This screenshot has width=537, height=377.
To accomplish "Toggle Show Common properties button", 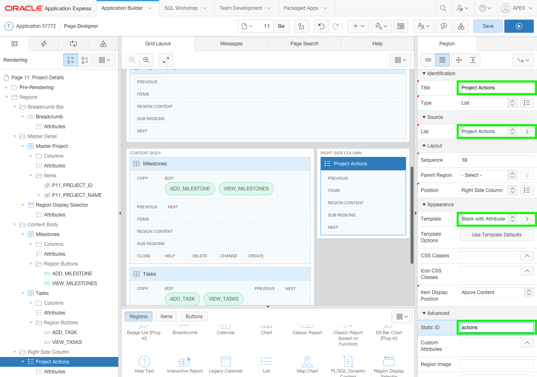I will [x=428, y=60].
